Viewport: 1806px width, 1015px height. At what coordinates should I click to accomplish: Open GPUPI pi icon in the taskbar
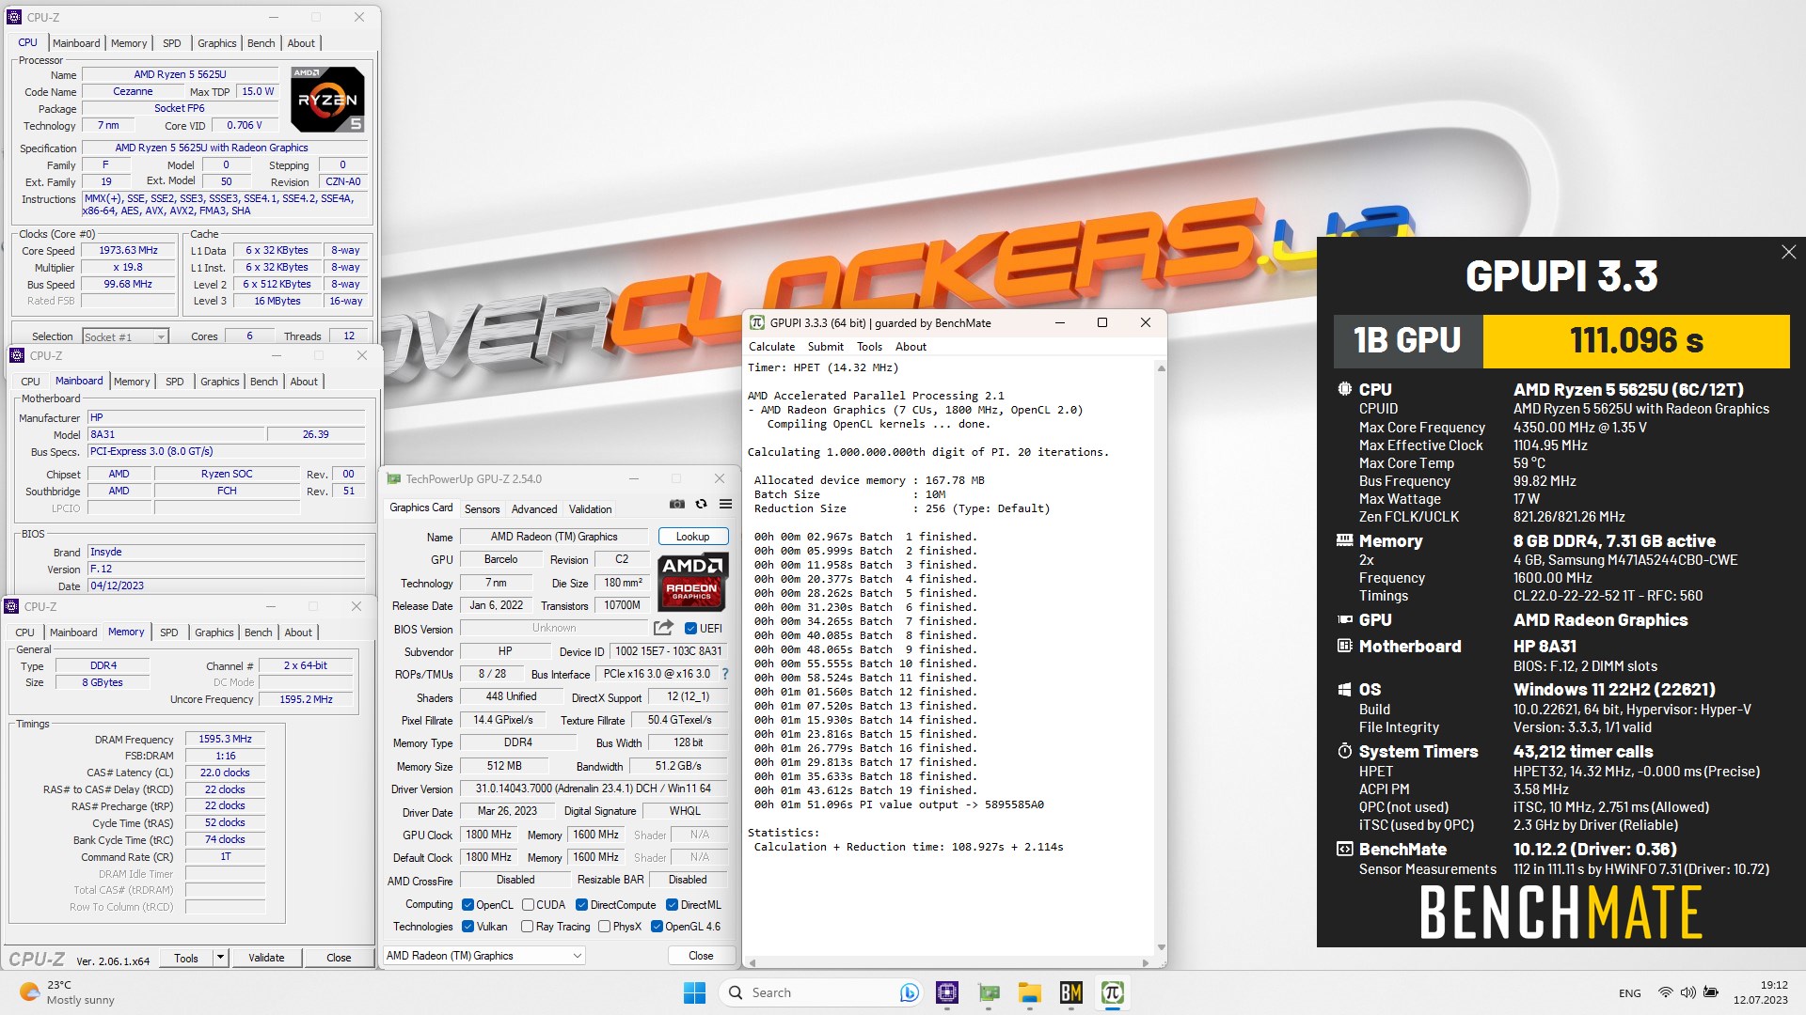tap(1113, 992)
